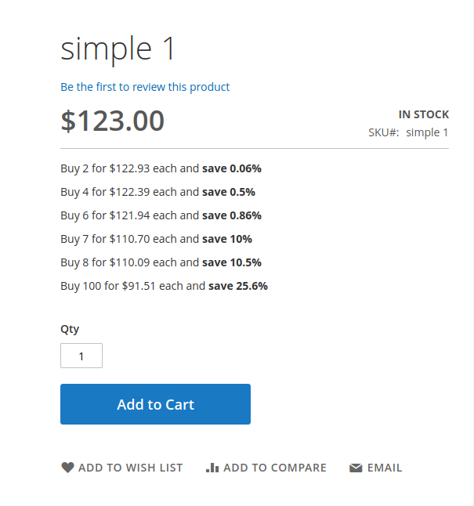
Task: Click the envelope email icon
Action: coord(356,468)
